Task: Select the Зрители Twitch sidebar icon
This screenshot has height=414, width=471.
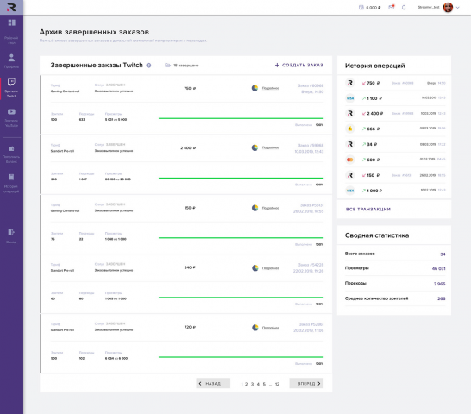Action: (x=12, y=82)
